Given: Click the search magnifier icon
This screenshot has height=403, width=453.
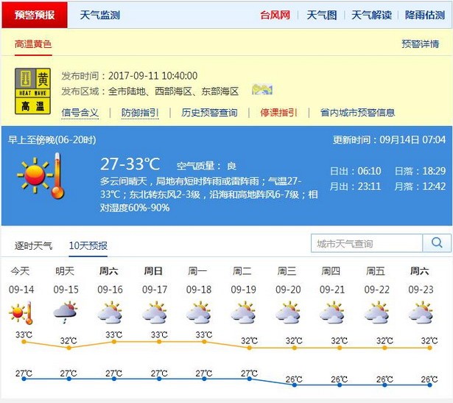Looking at the screenshot, I should click(436, 243).
